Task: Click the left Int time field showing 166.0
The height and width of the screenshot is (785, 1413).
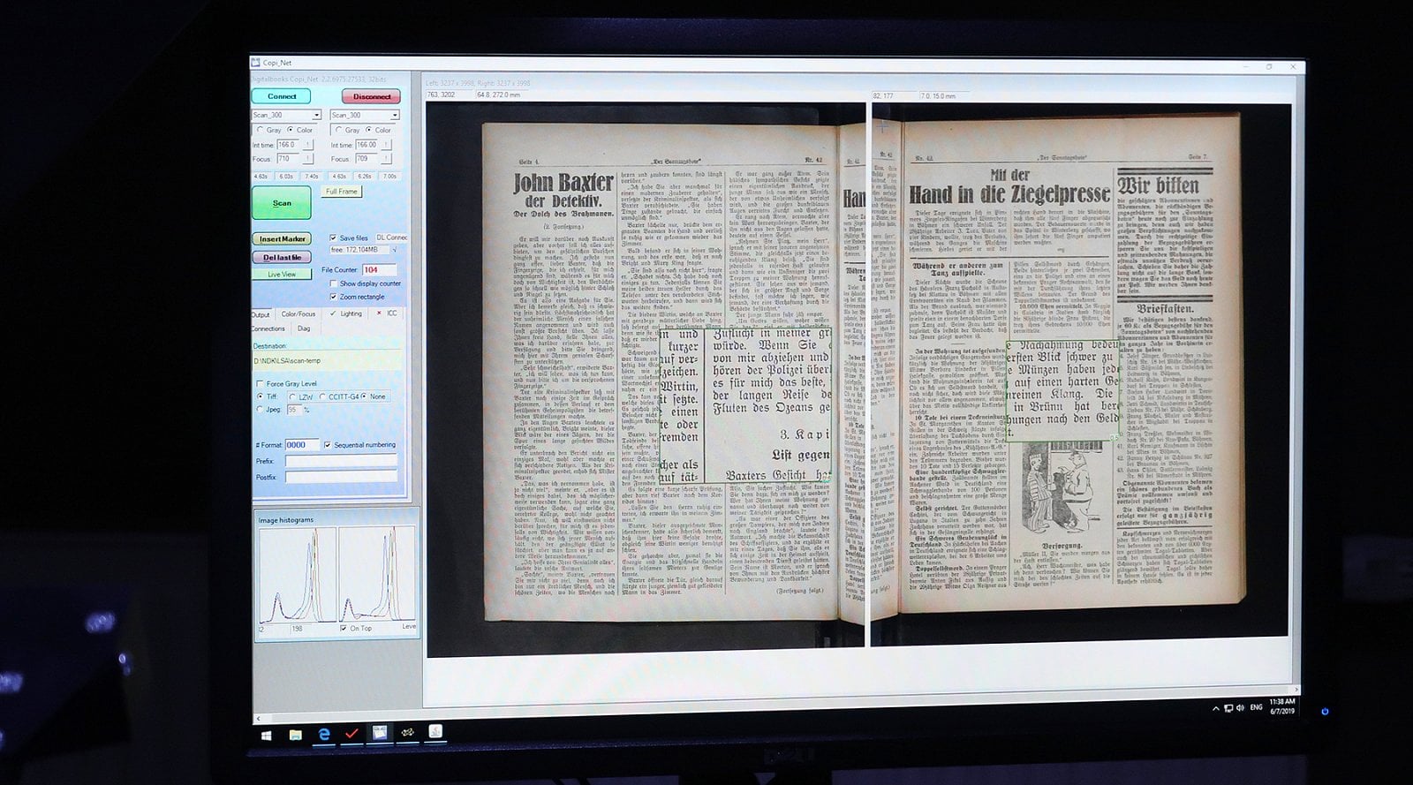Action: point(288,145)
